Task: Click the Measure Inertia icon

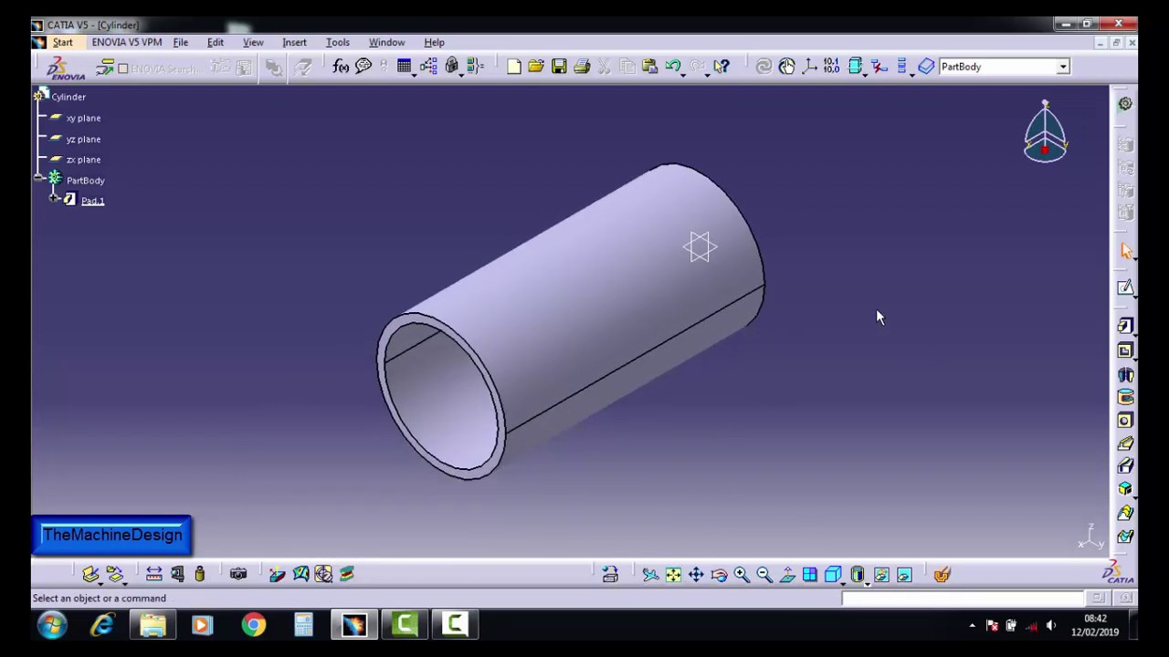Action: [200, 574]
